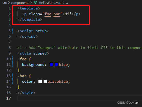Click the 'components' breadcrumb segment

(20, 3)
